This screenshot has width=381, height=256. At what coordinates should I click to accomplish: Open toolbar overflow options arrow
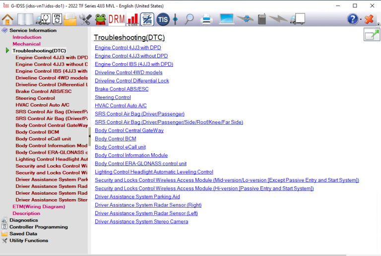(379, 24)
